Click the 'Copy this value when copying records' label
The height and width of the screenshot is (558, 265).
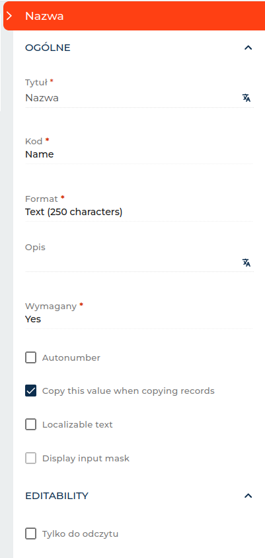point(128,391)
